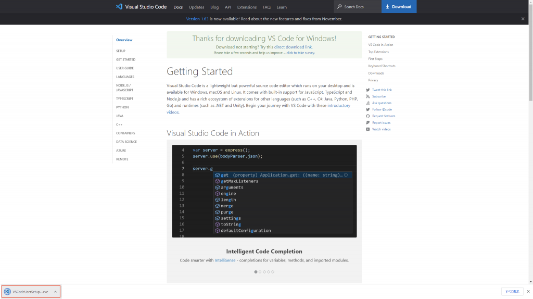Expand CONTAINERS section in sidebar

[x=125, y=133]
